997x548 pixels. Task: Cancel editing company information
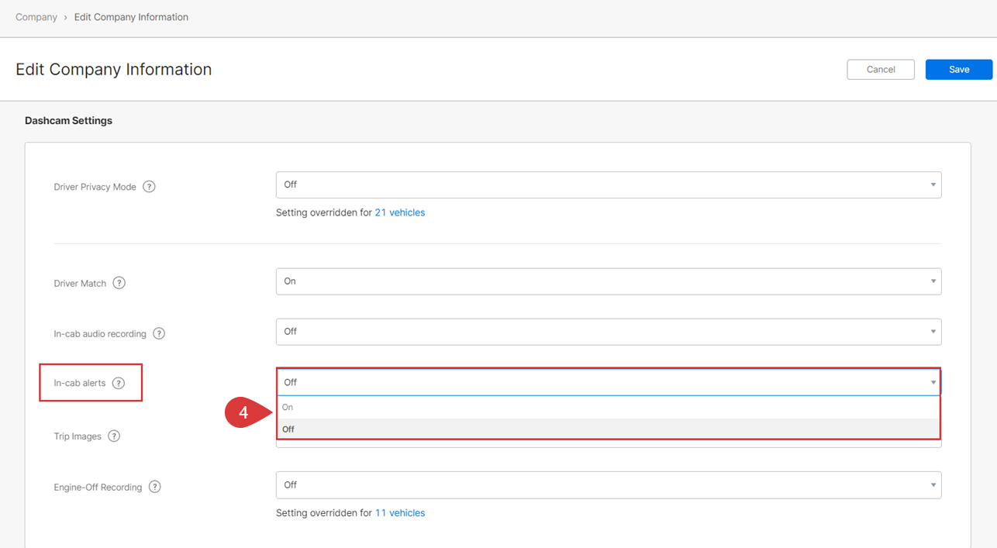click(x=880, y=69)
